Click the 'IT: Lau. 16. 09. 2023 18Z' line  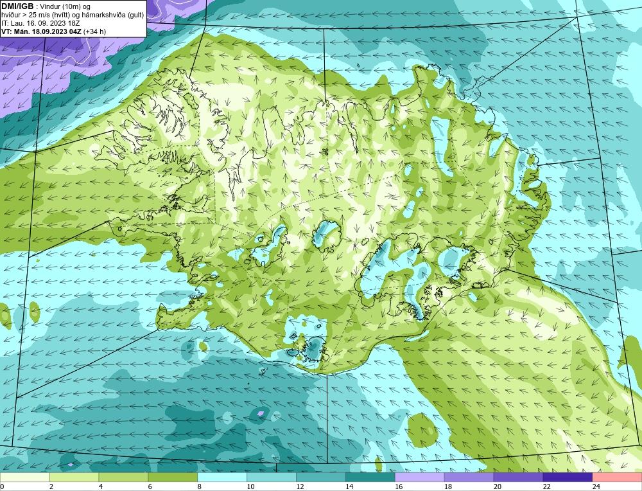point(40,23)
